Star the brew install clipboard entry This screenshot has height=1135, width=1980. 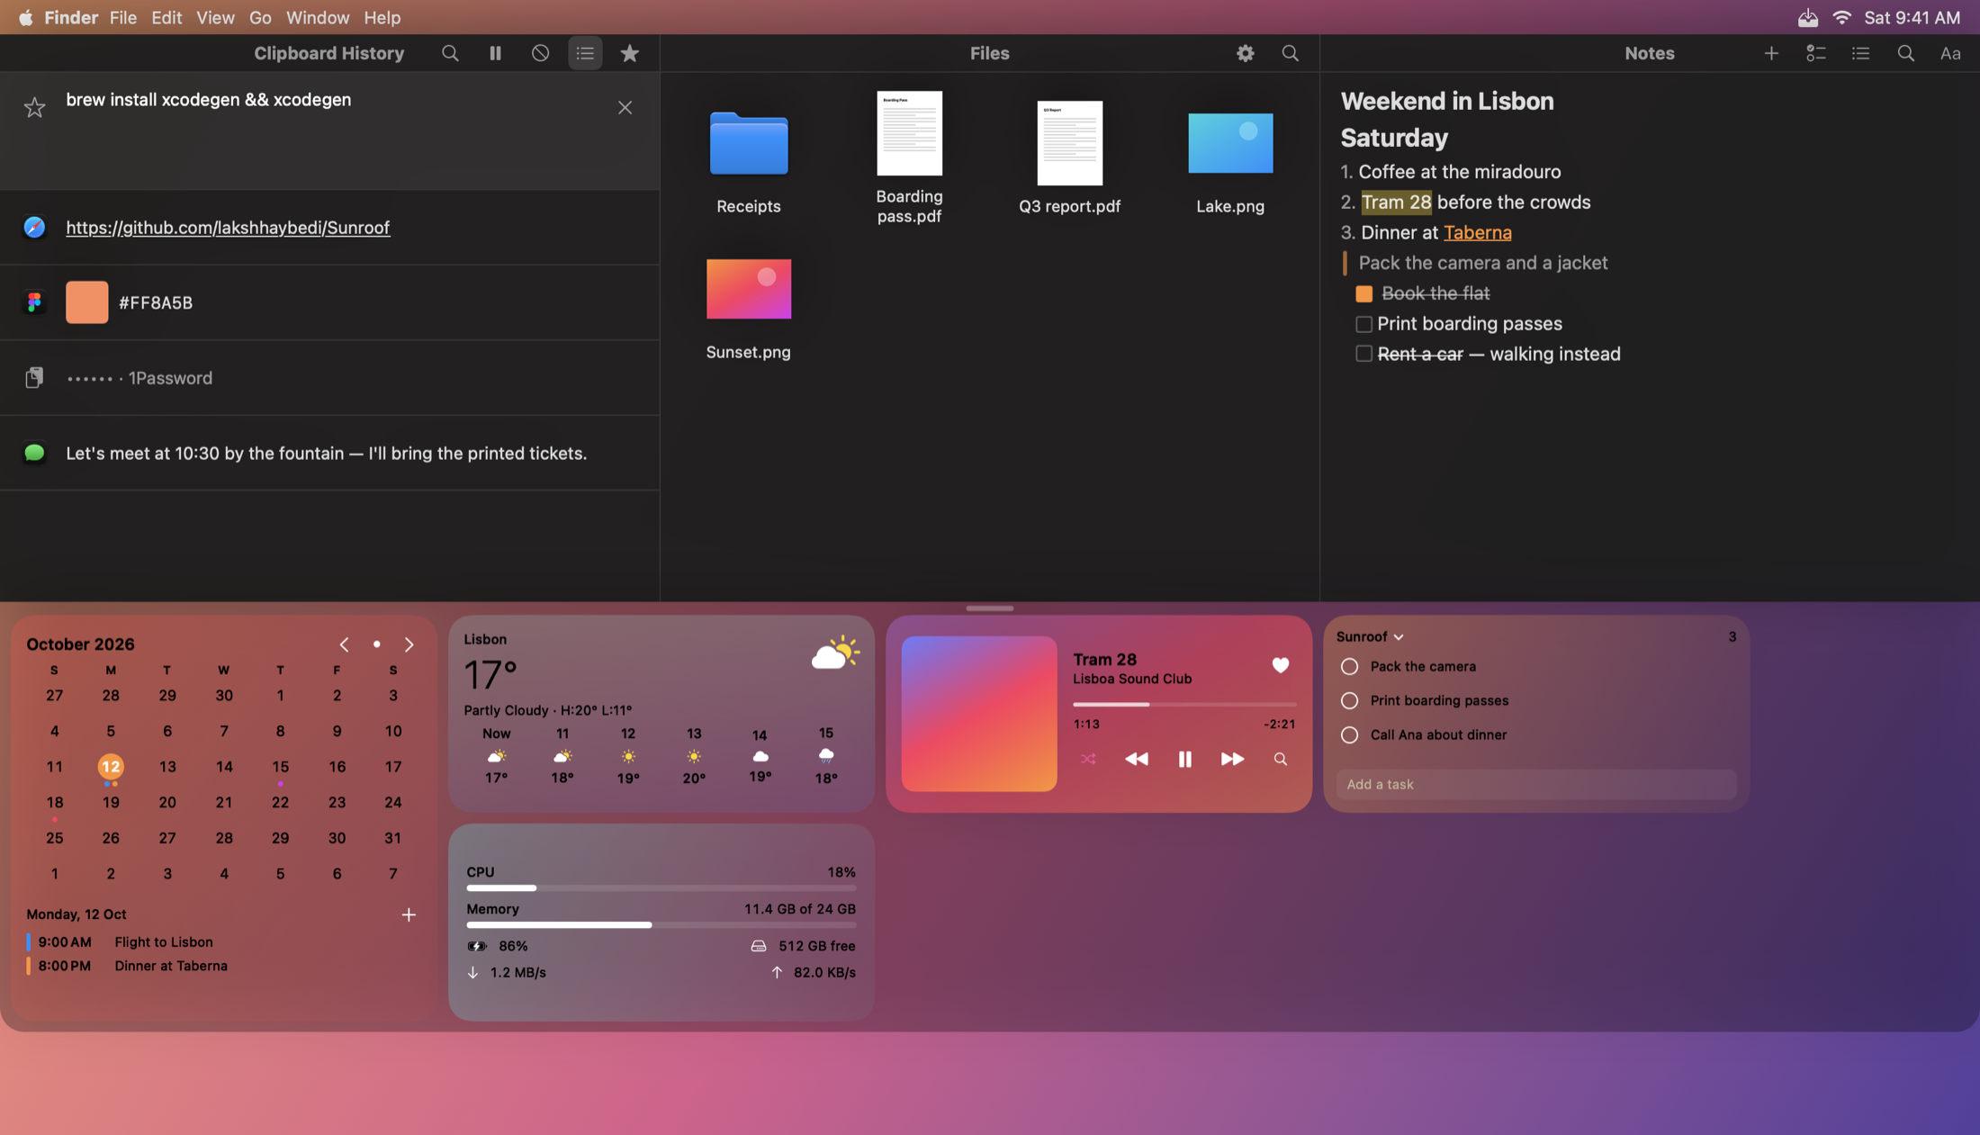(x=34, y=107)
